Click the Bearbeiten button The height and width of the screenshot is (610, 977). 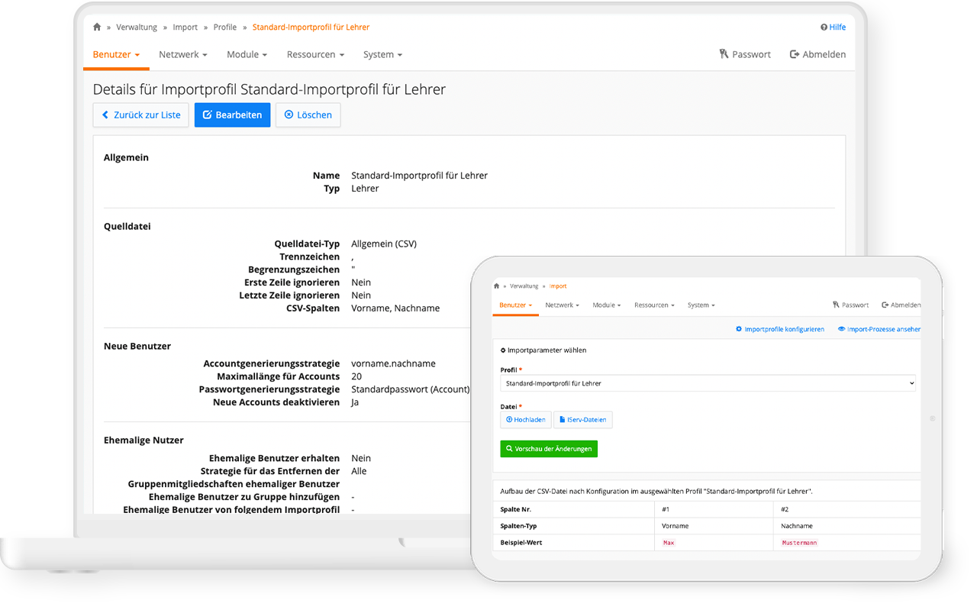(x=232, y=115)
